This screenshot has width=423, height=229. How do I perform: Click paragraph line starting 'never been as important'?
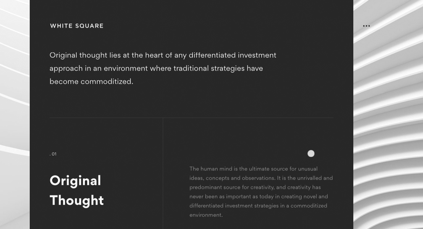coord(258,197)
